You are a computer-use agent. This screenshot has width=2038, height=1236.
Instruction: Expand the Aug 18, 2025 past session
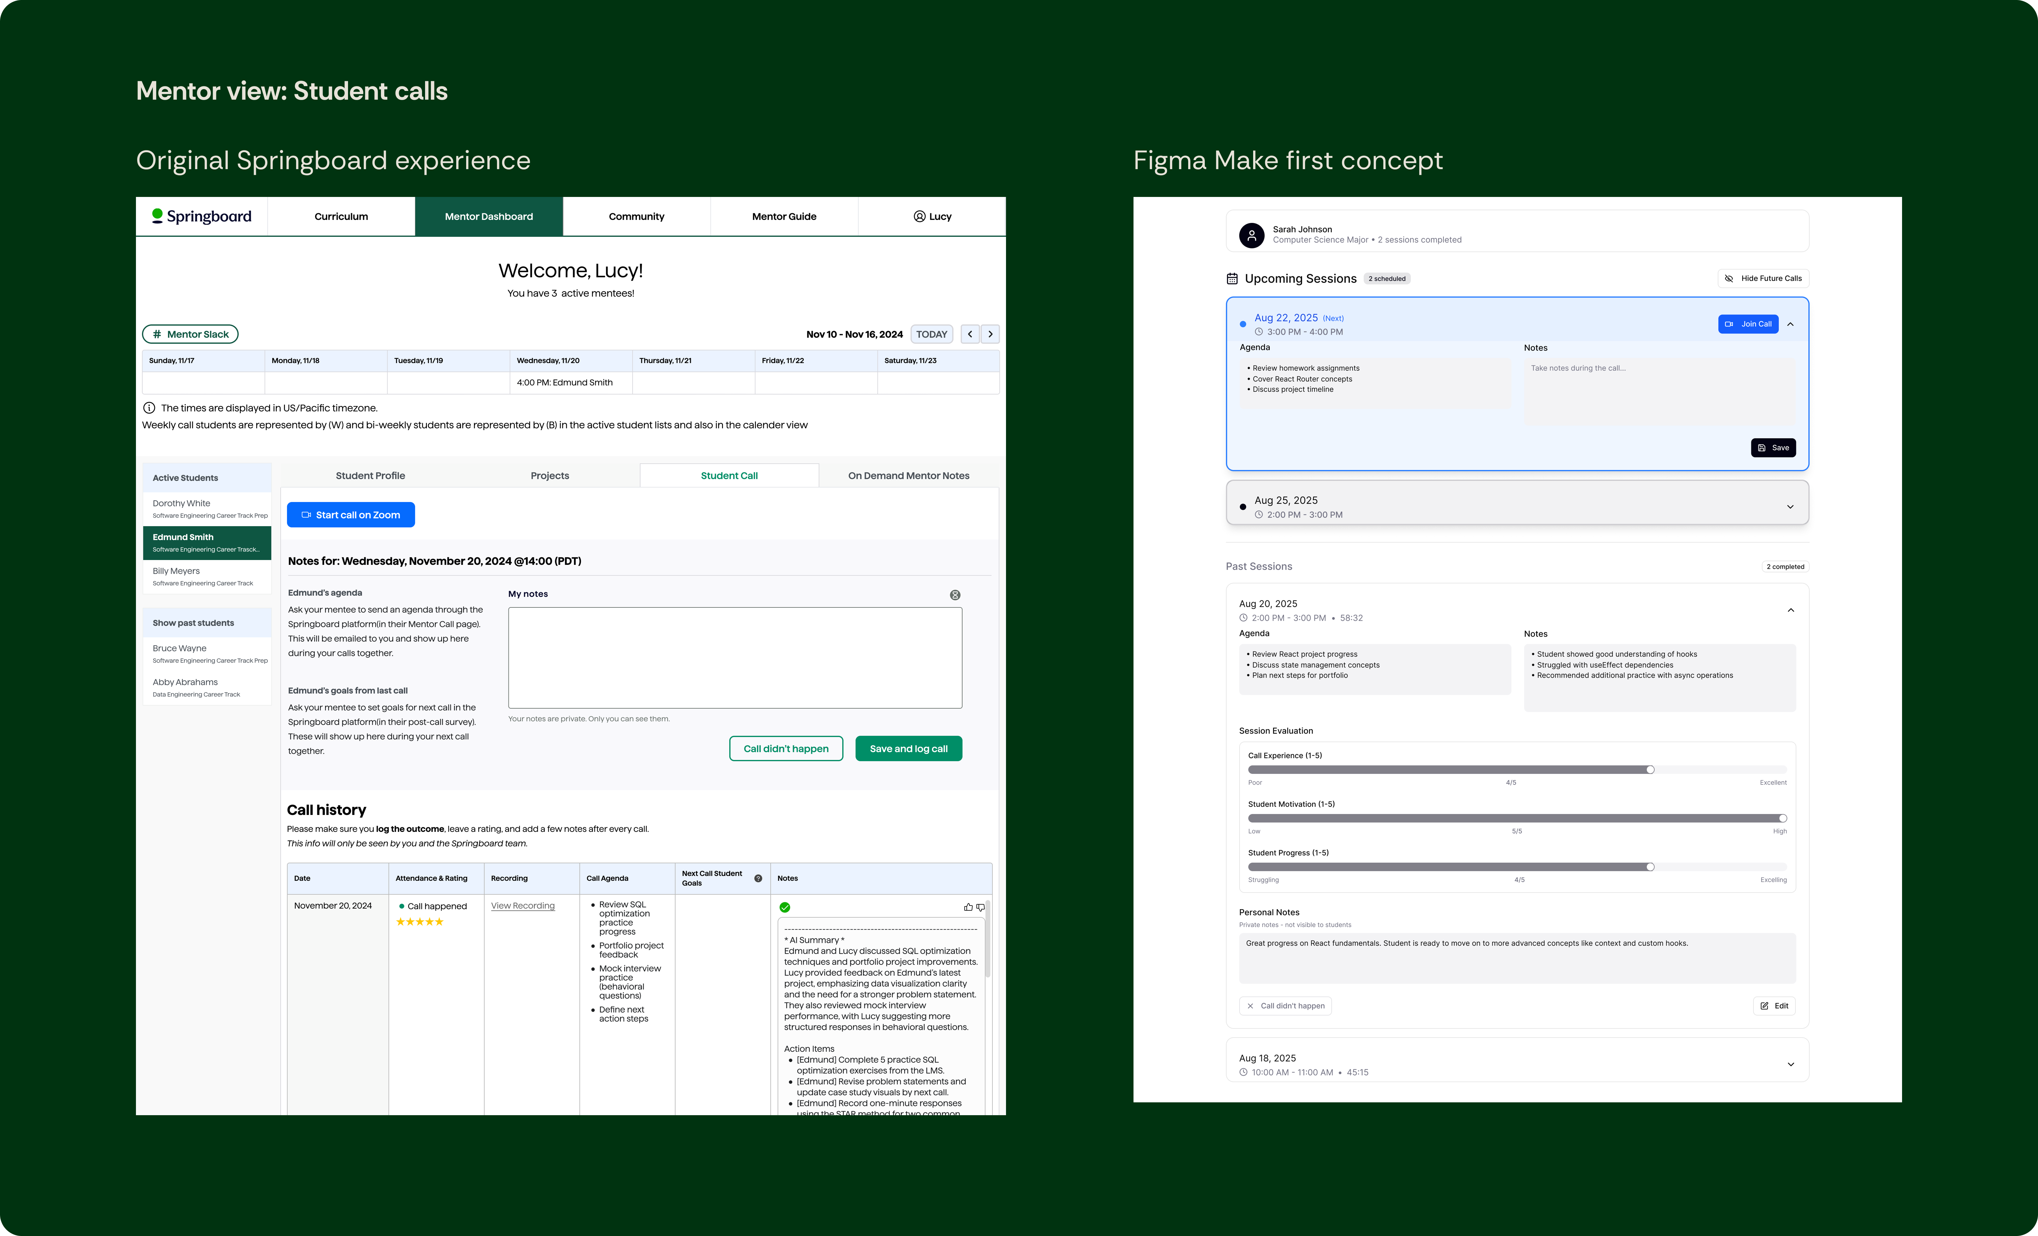click(x=1791, y=1064)
